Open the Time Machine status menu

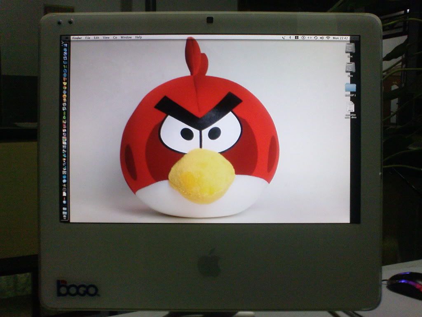(316, 38)
